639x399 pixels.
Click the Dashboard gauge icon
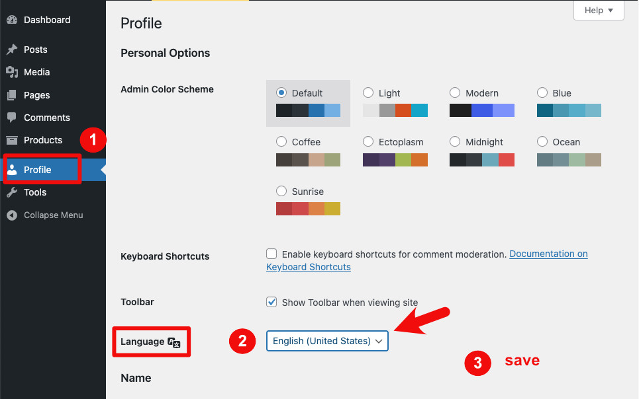(12, 20)
